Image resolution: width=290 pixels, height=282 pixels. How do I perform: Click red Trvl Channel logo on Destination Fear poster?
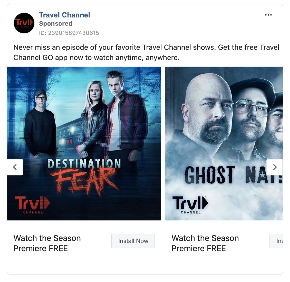(x=32, y=205)
